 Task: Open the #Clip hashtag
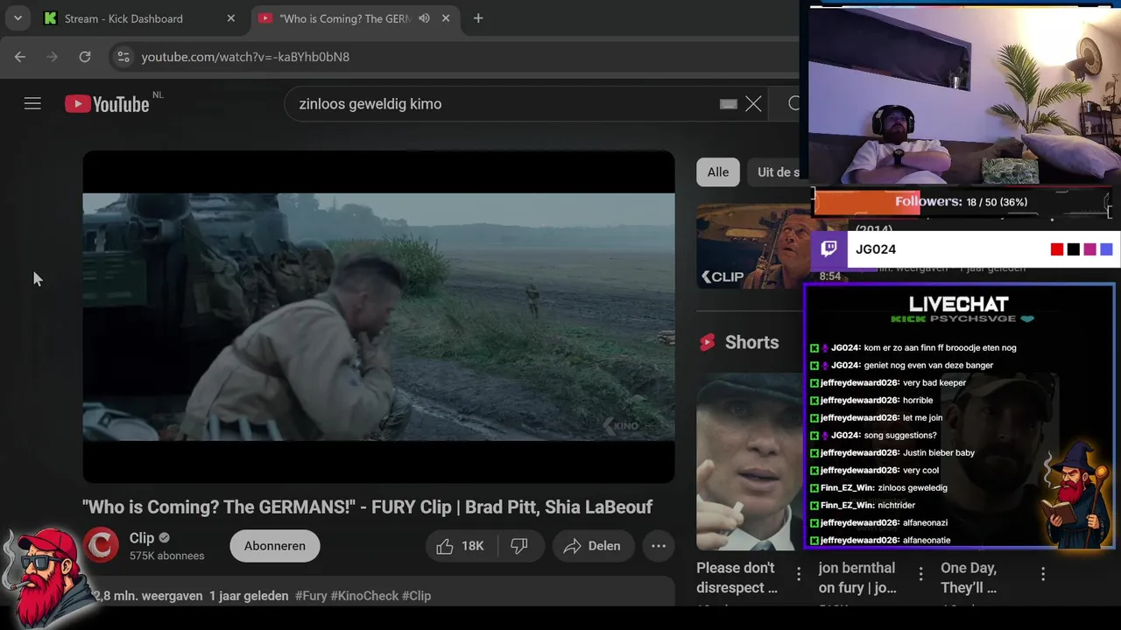(x=417, y=596)
